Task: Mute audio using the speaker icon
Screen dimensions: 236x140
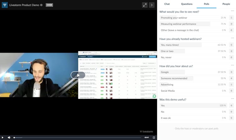Action: pos(9,137)
